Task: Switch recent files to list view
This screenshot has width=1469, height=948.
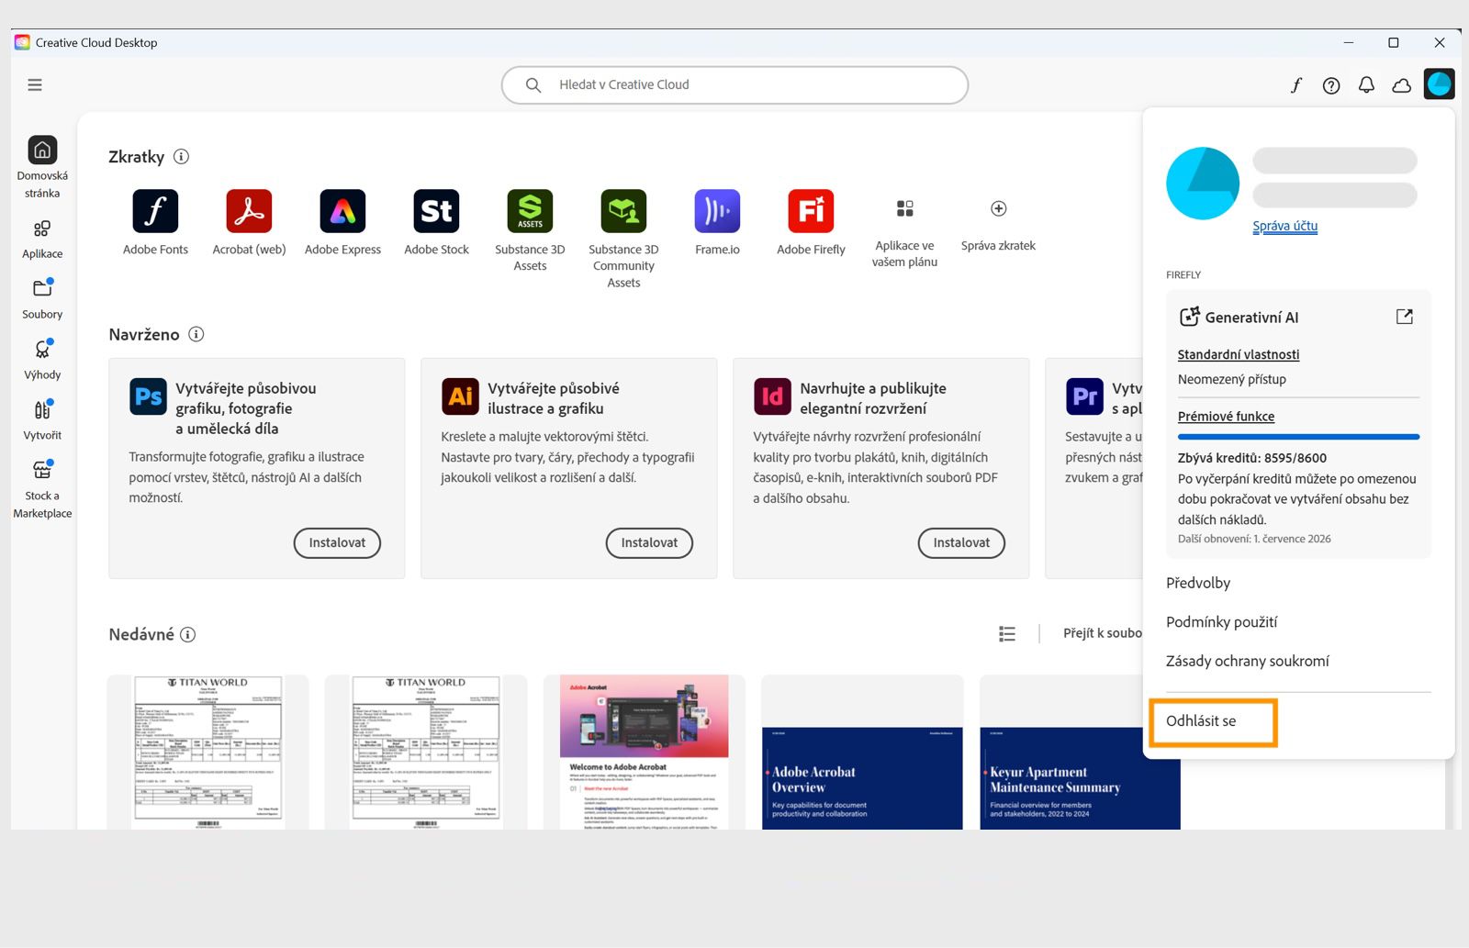Action: point(1007,634)
